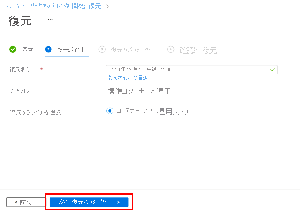This screenshot has width=300, height=212.
Task: Click the データ ストア label
Action: point(20,91)
